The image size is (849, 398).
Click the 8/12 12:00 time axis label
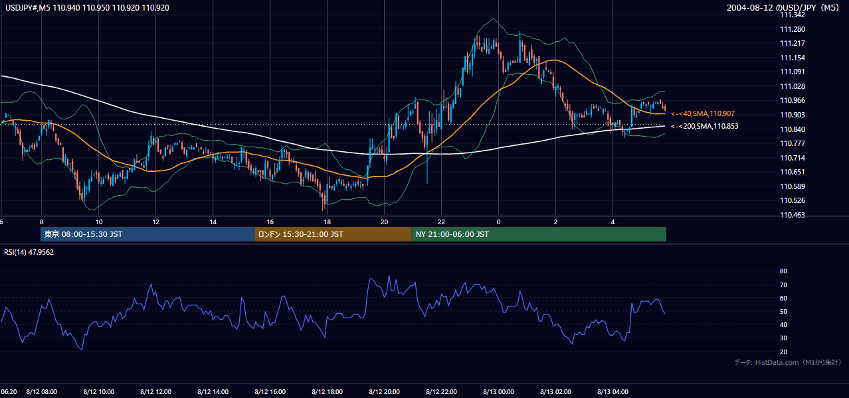point(156,391)
